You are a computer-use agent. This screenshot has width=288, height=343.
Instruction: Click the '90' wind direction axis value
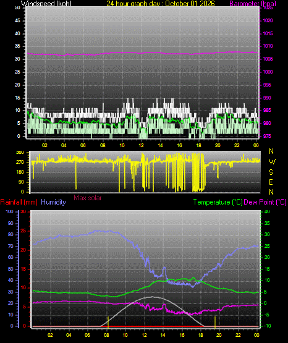click(x=21, y=182)
